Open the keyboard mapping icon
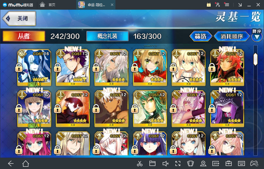The height and width of the screenshot is (169, 264). [241, 163]
